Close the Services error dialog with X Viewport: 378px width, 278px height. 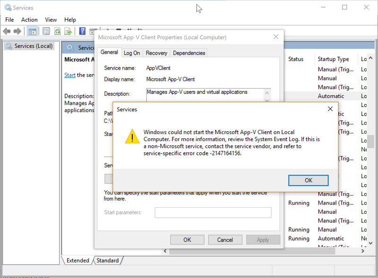[330, 109]
